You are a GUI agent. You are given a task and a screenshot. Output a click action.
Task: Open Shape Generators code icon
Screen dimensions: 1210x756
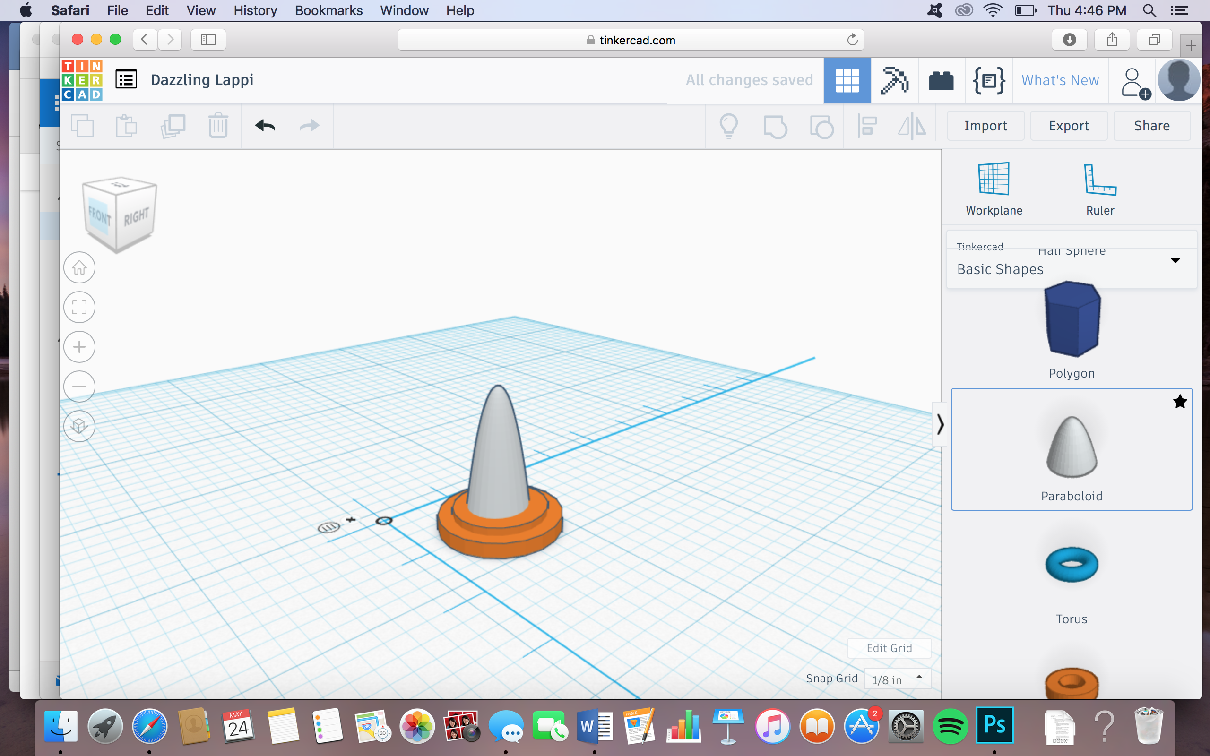(x=988, y=80)
